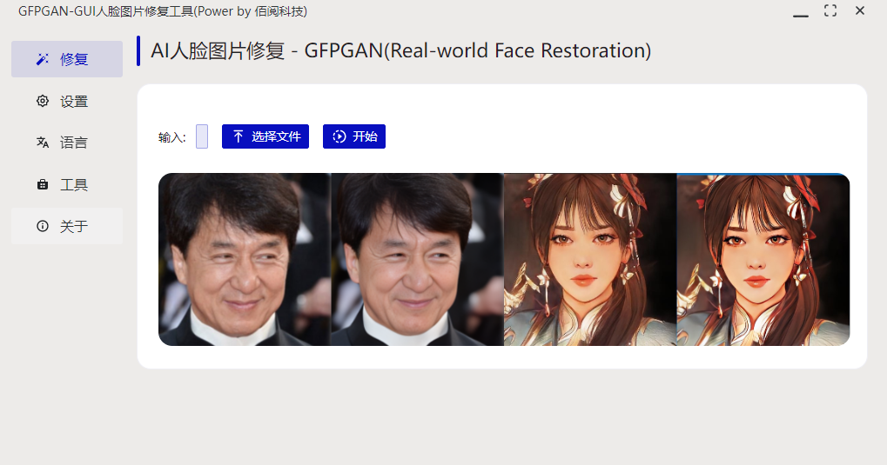Click the info icon beside 关于
Viewport: 887px width, 465px height.
click(x=43, y=226)
